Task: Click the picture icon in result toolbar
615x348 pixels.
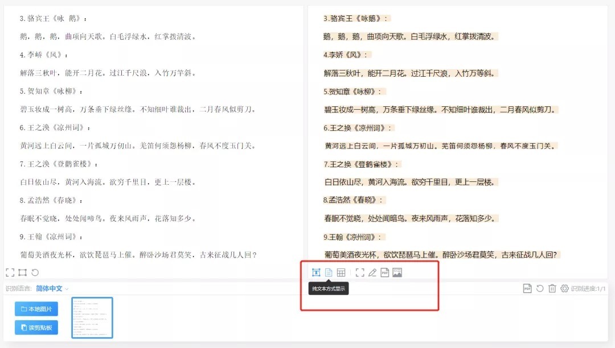Action: click(x=397, y=272)
